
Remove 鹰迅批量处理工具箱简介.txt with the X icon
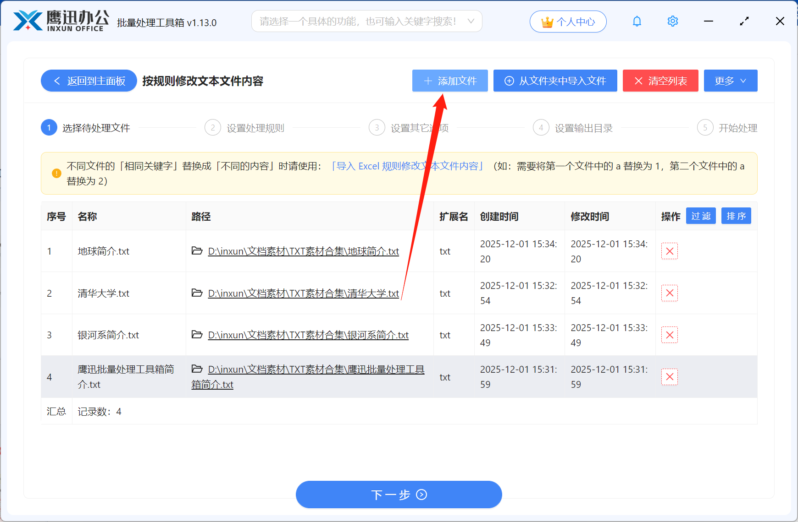669,377
